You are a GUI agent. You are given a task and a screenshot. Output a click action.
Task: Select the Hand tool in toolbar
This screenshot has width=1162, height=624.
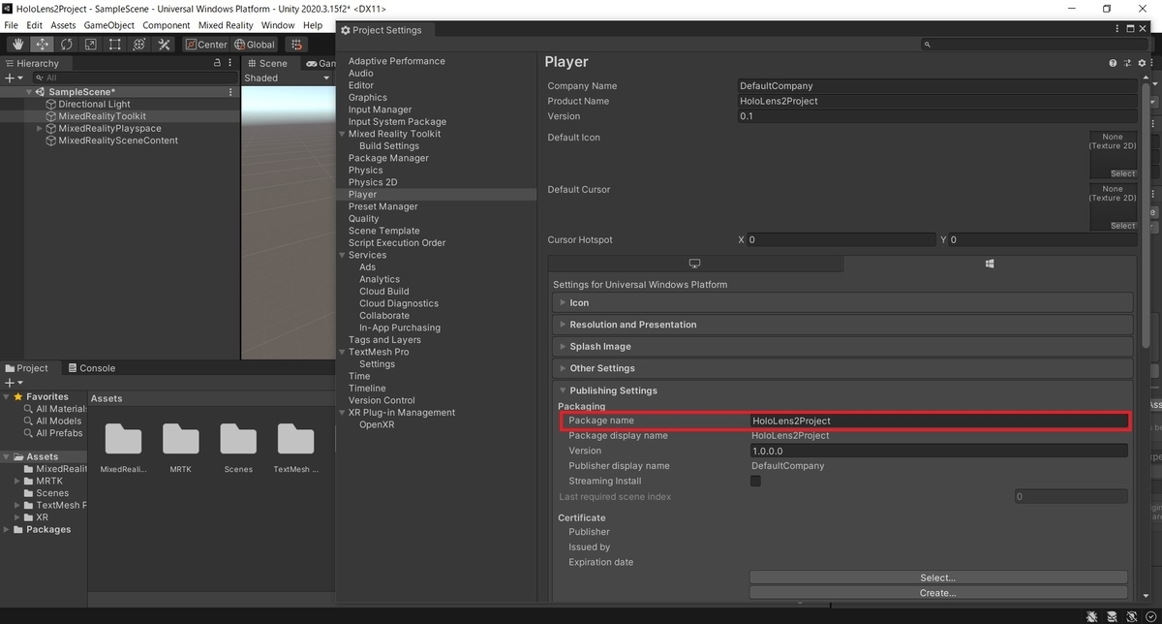click(x=17, y=44)
